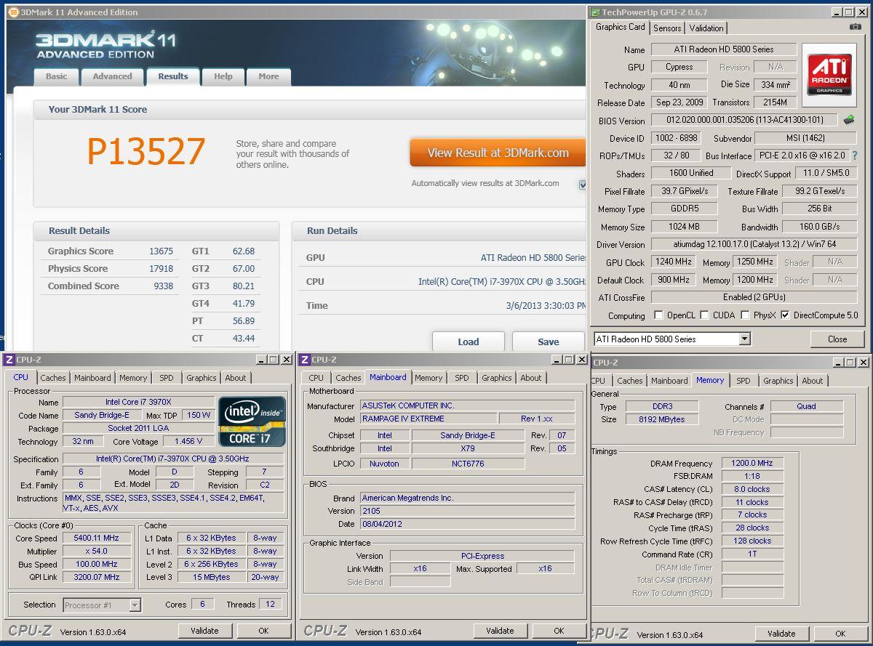Click the Physics Score value 17918
The width and height of the screenshot is (873, 646).
[x=161, y=268]
